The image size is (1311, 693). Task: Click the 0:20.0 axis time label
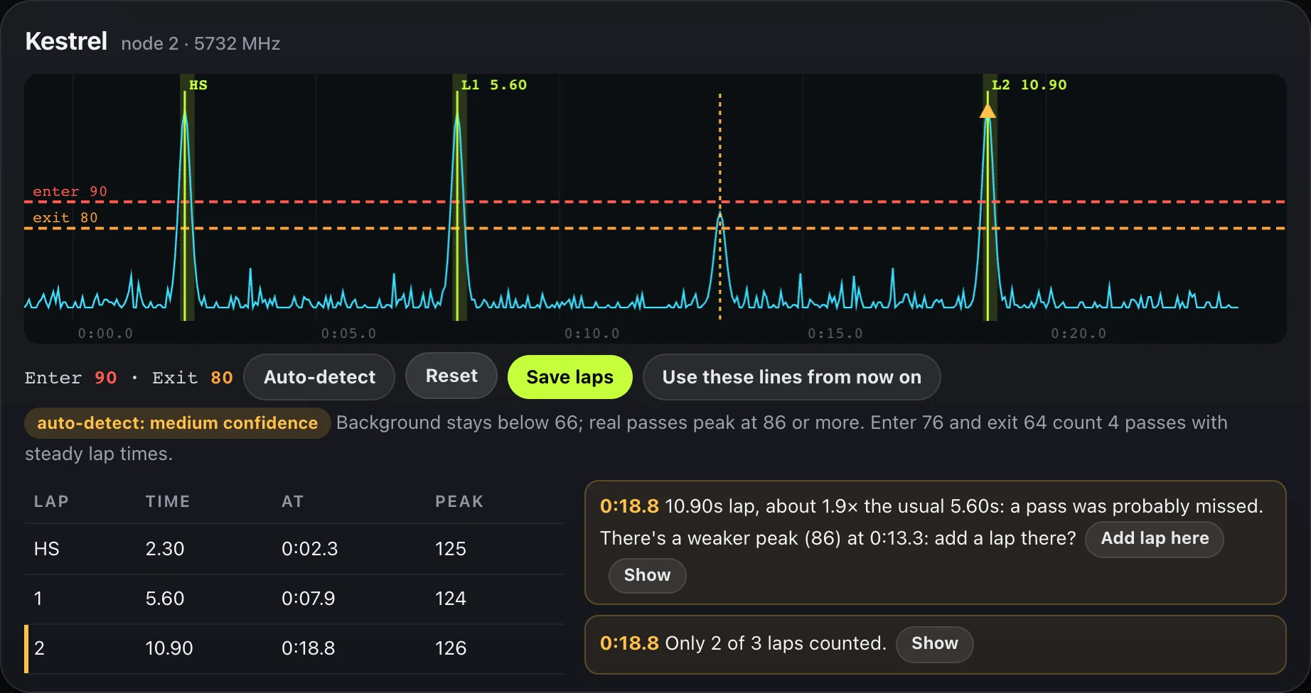pyautogui.click(x=1079, y=334)
